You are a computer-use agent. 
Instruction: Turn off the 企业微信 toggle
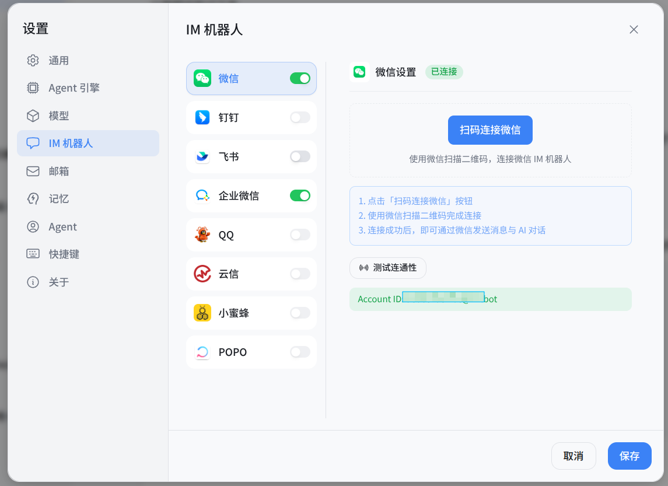[300, 195]
